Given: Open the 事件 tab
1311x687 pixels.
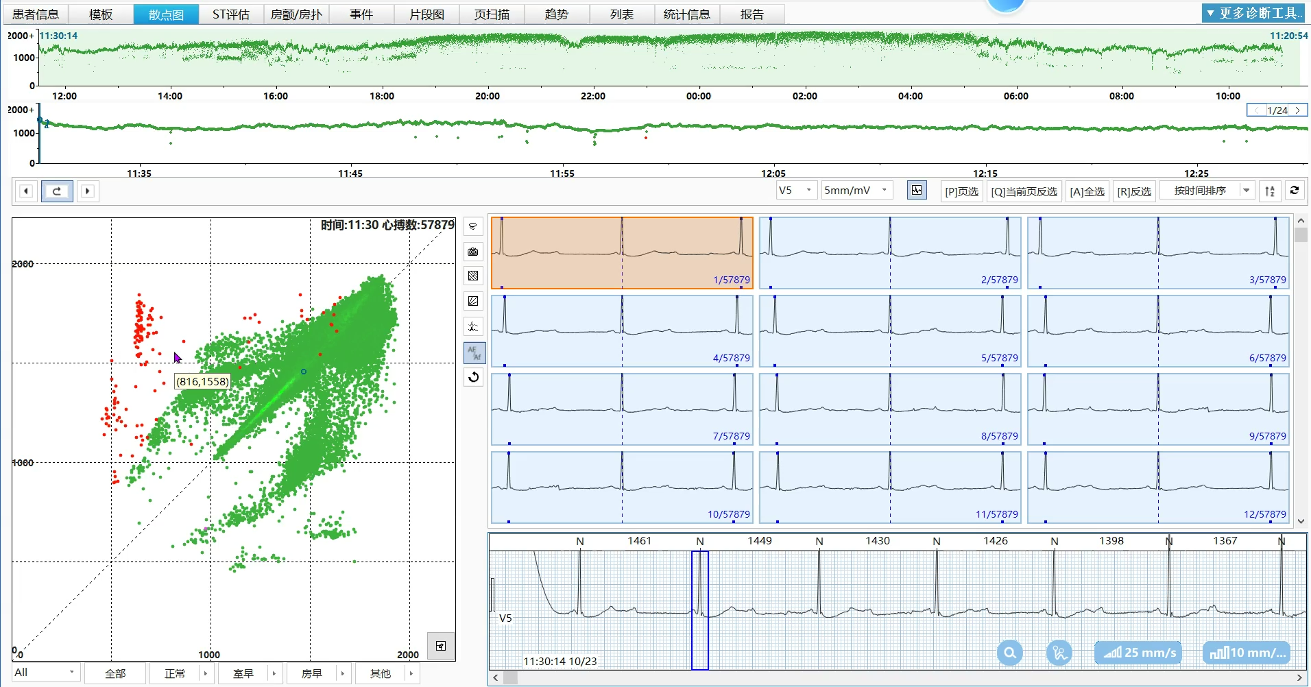Looking at the screenshot, I should tap(361, 14).
